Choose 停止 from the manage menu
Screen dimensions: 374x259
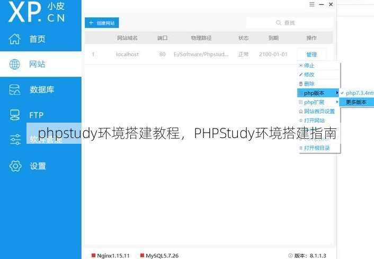pos(318,66)
